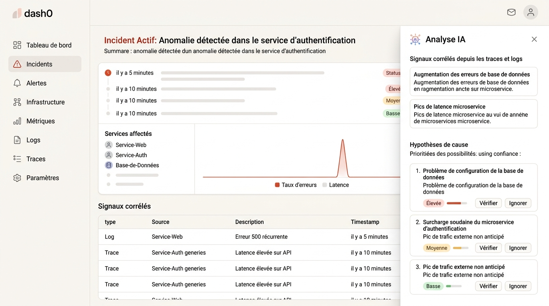This screenshot has width=549, height=306.
Task: Click Ignorer for Surcharge soudaine hypothesis
Action: click(x=518, y=248)
